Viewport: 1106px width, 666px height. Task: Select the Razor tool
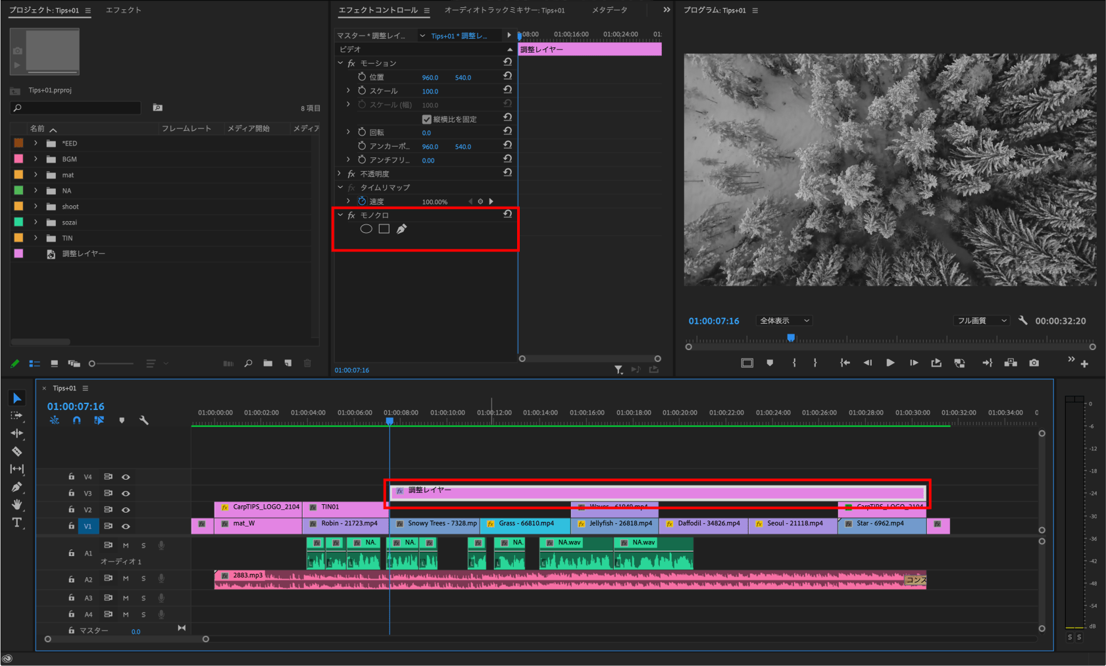17,451
